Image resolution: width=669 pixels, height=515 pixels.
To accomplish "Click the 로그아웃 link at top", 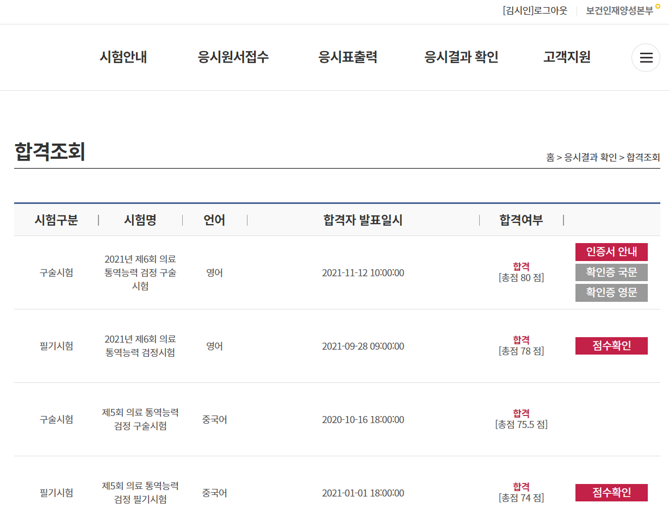I will coord(550,10).
